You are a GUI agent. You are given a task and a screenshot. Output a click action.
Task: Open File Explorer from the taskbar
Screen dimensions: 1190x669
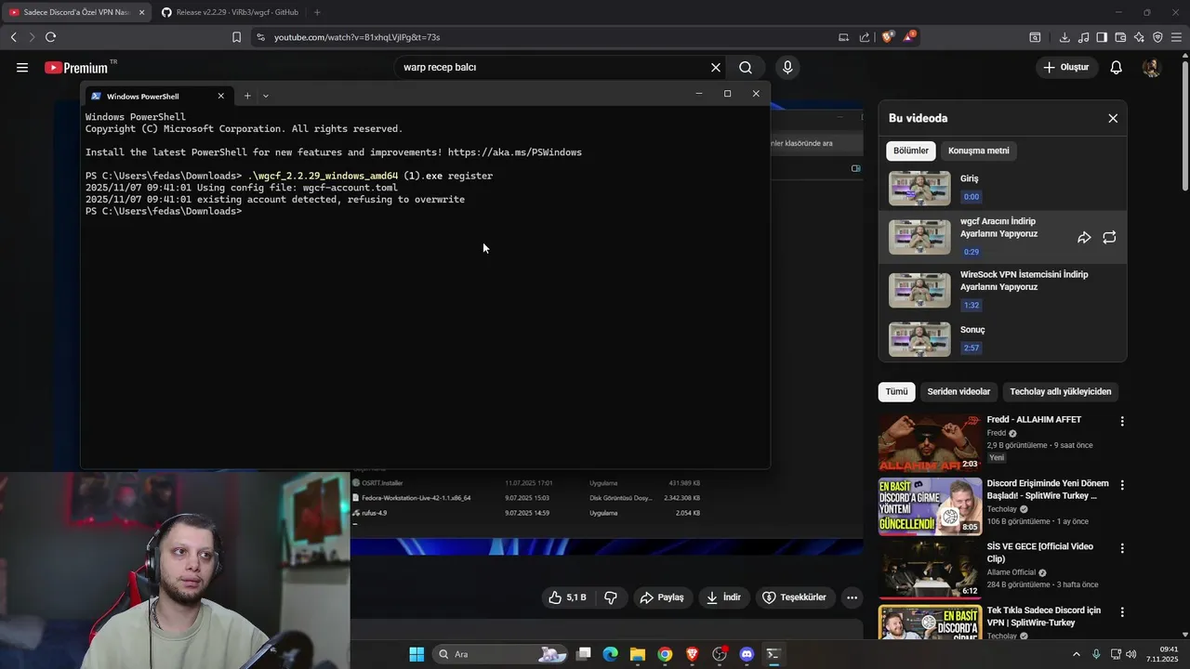click(638, 654)
